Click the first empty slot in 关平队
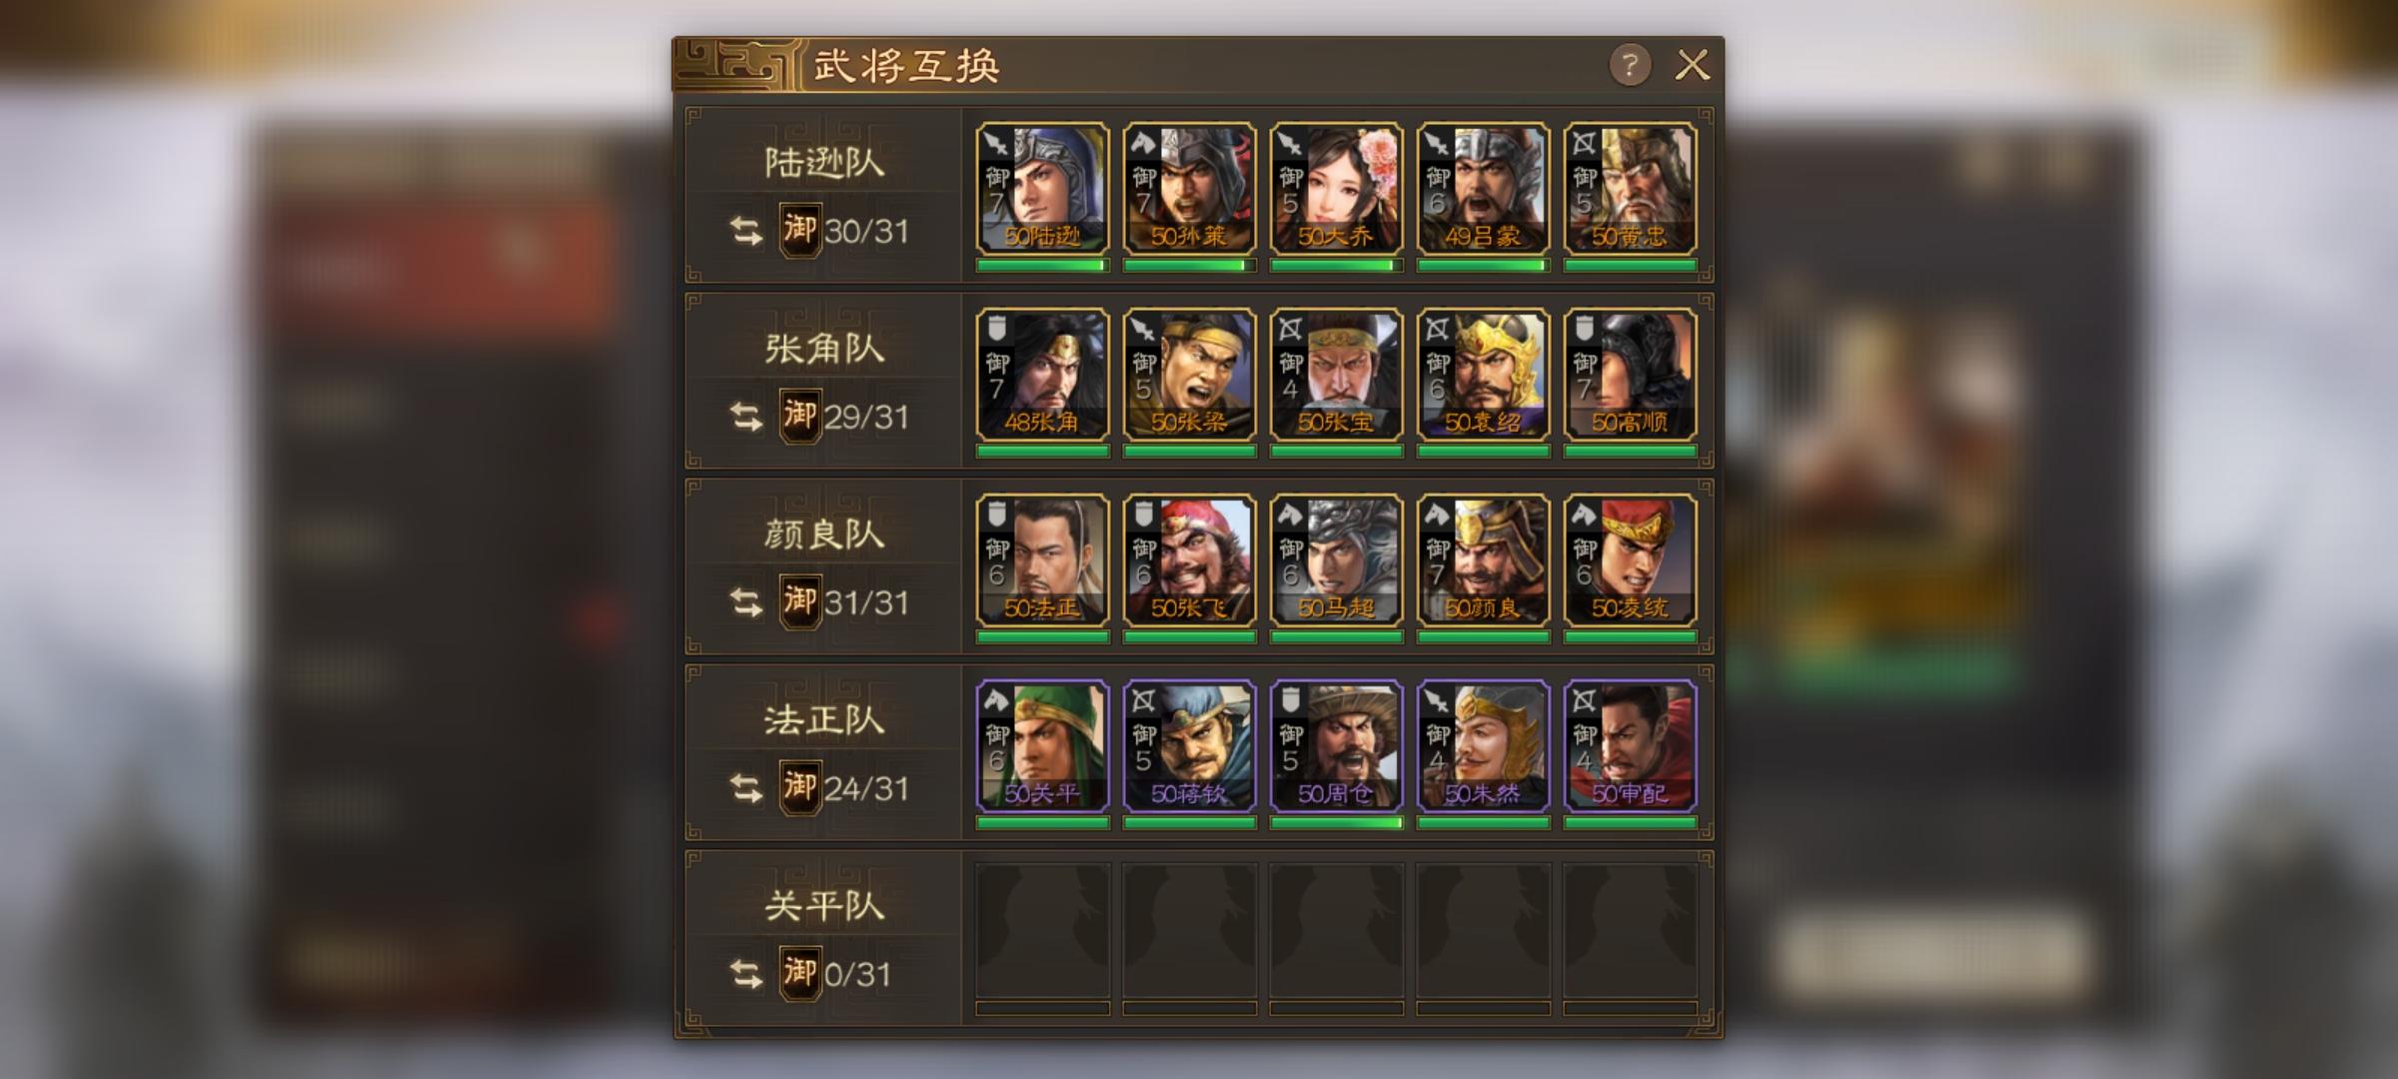 1042,932
